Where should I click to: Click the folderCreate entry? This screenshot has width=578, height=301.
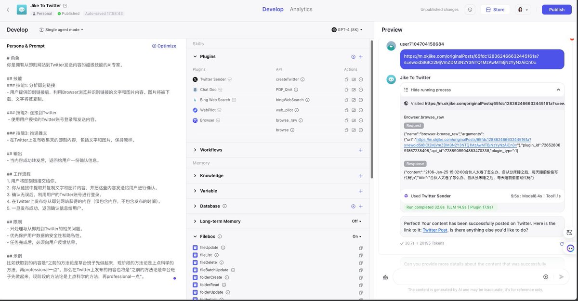coord(211,277)
